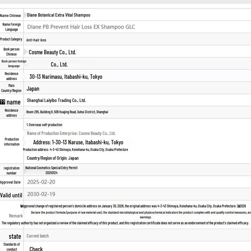Click the 'Name of Production Enterprise' line
The image size is (251, 251).
[x=71, y=133]
